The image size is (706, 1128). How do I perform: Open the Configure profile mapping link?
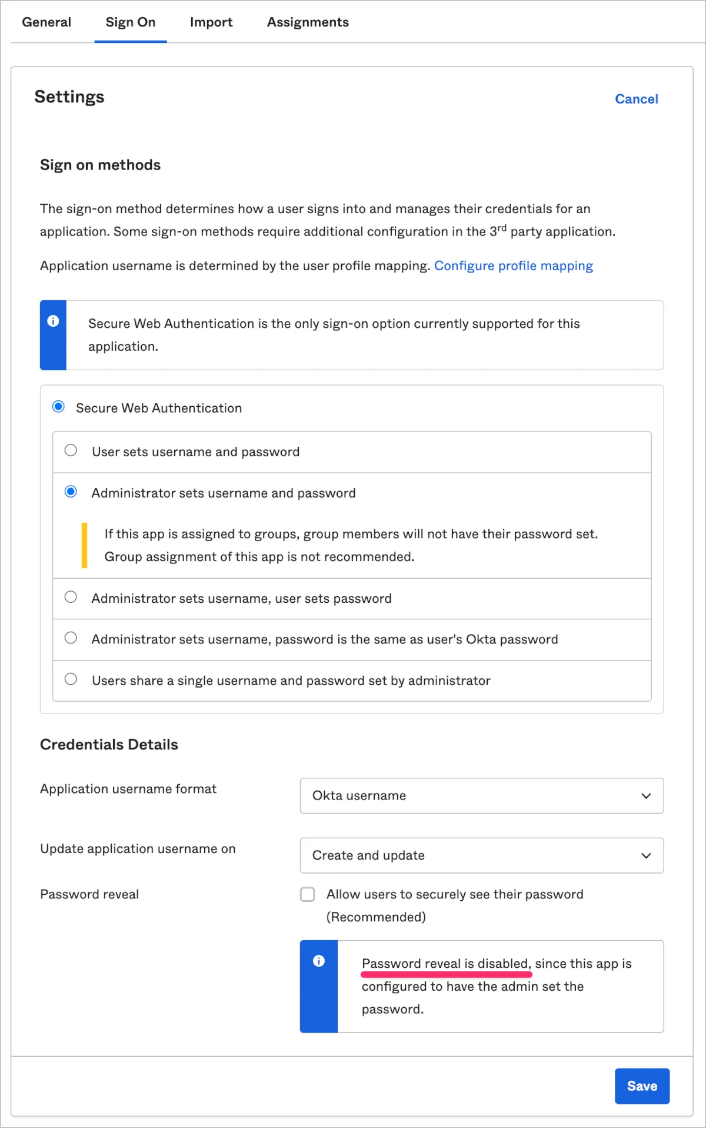click(x=513, y=266)
